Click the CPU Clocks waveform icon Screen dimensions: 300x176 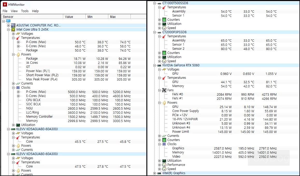[x=18, y=88]
